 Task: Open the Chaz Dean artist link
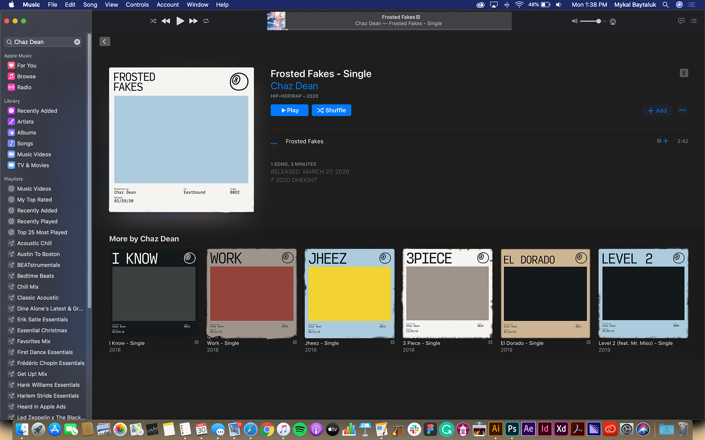(x=294, y=86)
